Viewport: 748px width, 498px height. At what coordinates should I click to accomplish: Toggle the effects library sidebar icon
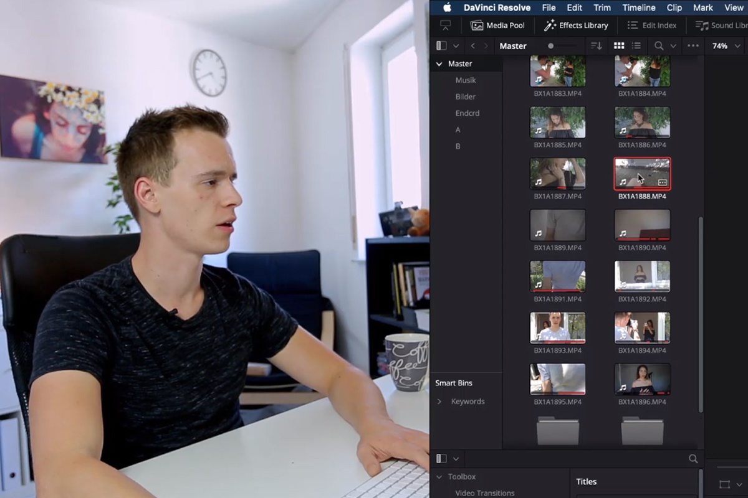click(x=442, y=459)
